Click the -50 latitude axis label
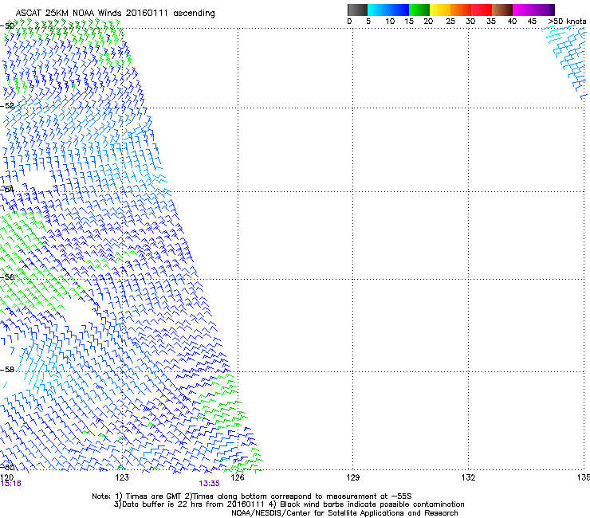The height and width of the screenshot is (518, 590). (x=7, y=26)
